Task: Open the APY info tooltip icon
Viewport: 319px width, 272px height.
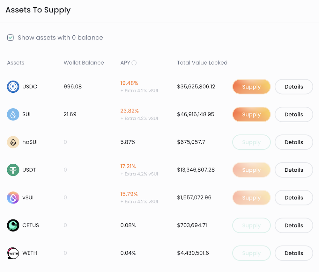Action: tap(135, 63)
